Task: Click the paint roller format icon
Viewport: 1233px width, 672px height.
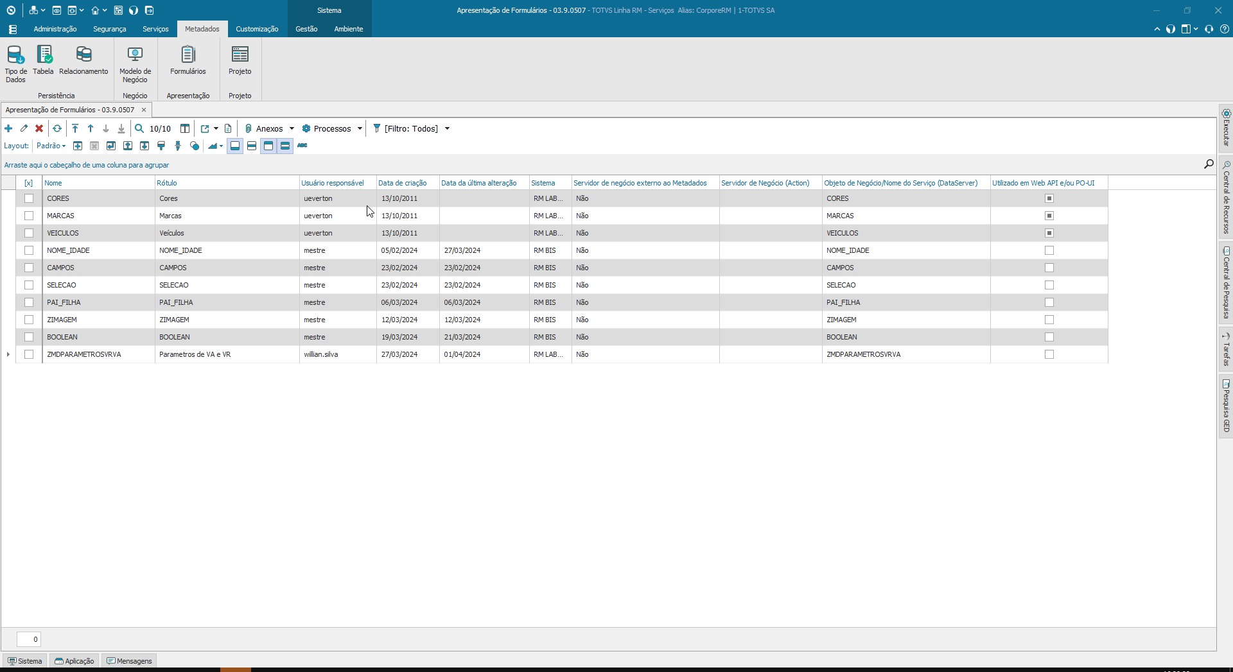Action: [161, 146]
